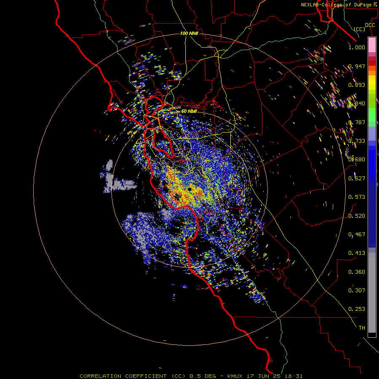
Task: Select the KMUX station identifier
Action: pyautogui.click(x=235, y=376)
